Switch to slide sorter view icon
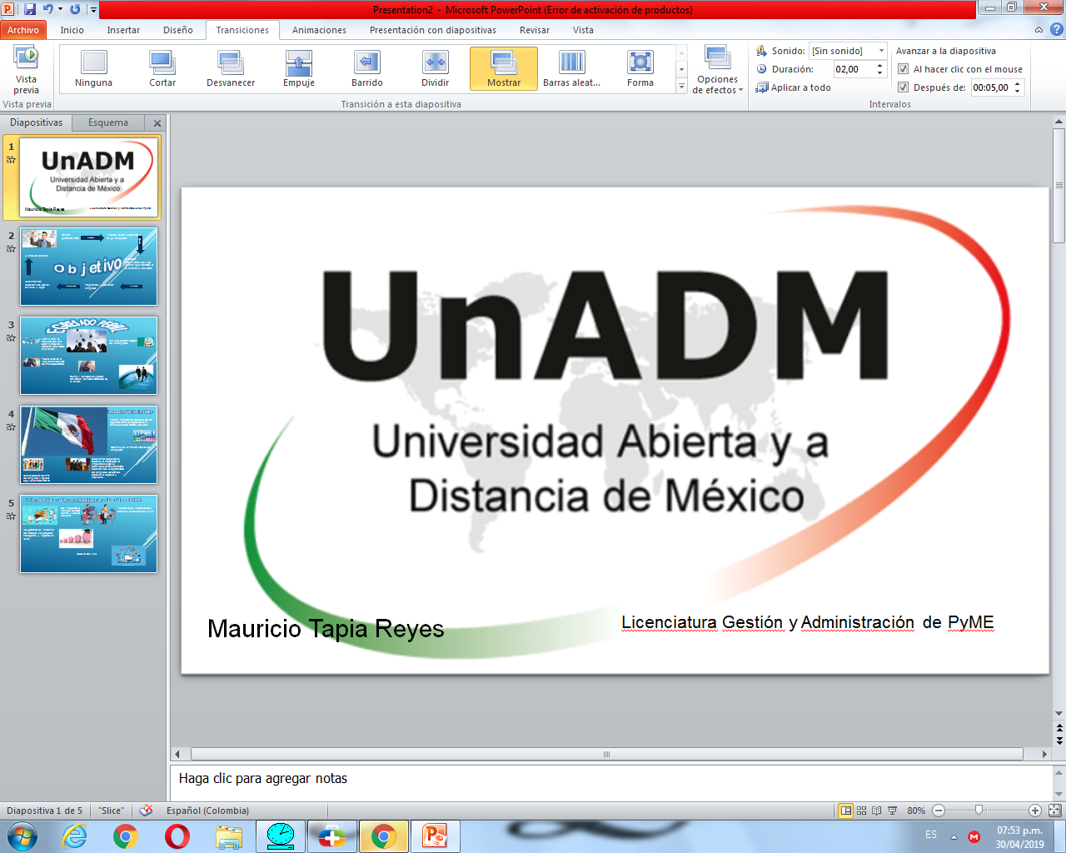The height and width of the screenshot is (853, 1066). 861,811
